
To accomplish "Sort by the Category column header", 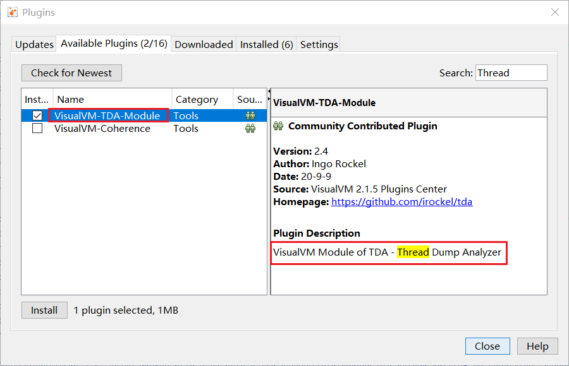I will [202, 99].
